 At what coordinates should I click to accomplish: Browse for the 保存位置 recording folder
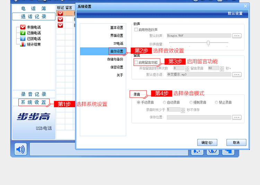coord(237,117)
